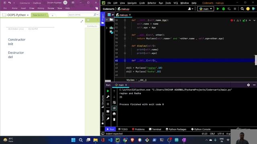The image size is (257, 144).
Task: Toggle soft-wrap in the Run console
Action: (114, 102)
